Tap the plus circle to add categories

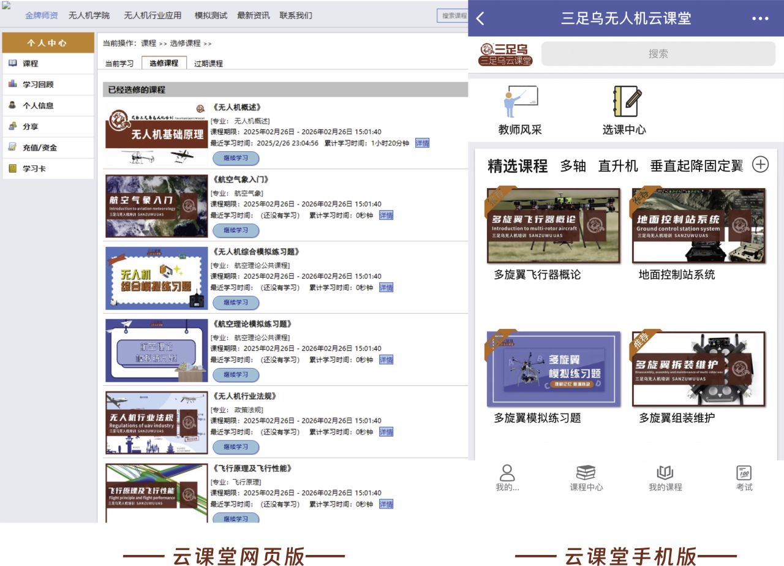tap(760, 165)
